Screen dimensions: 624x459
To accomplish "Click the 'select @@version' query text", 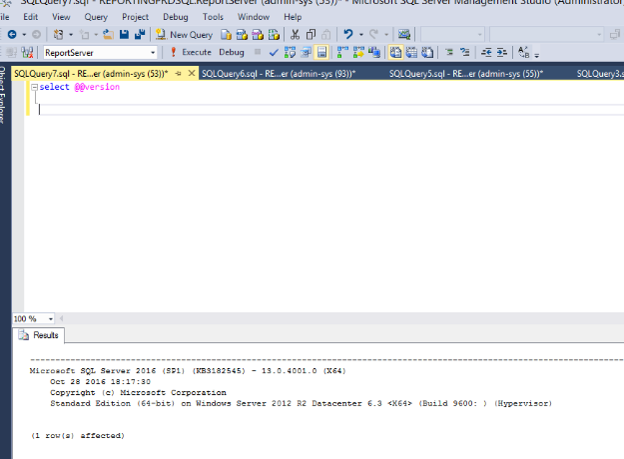I will pyautogui.click(x=79, y=87).
